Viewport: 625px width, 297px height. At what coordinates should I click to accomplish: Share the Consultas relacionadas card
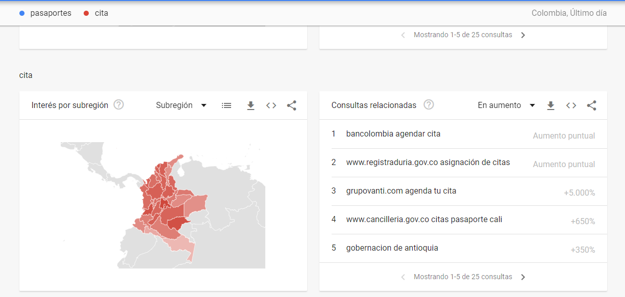click(x=591, y=105)
